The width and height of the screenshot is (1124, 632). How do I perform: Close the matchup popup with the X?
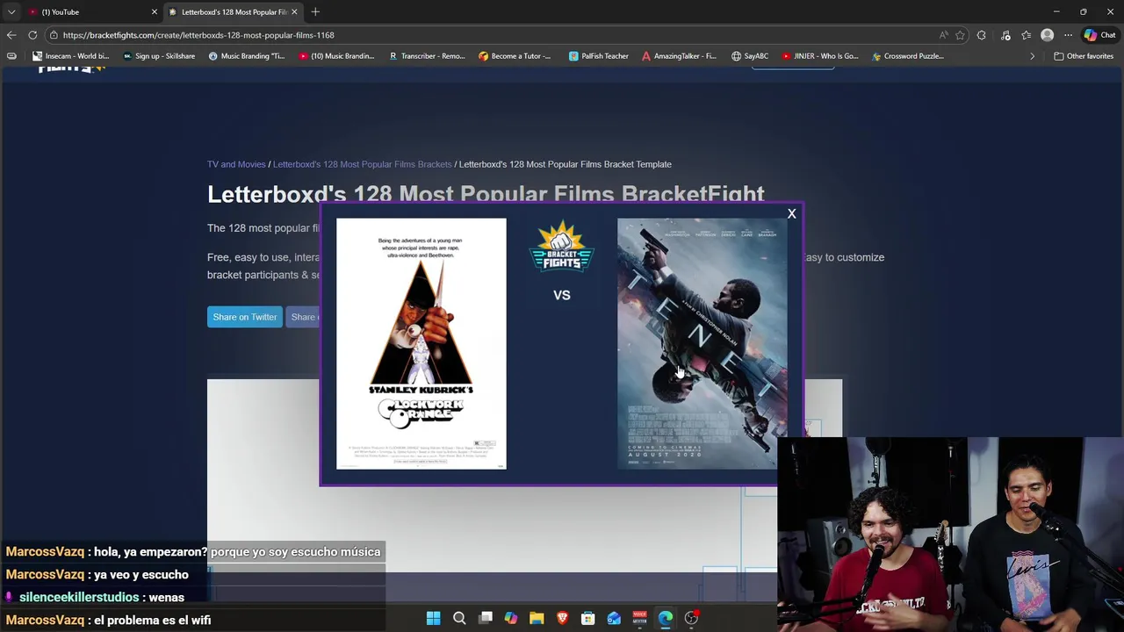pos(791,213)
